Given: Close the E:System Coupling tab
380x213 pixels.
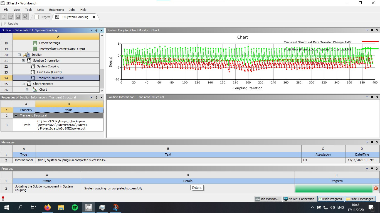Looking at the screenshot, I should (x=94, y=17).
